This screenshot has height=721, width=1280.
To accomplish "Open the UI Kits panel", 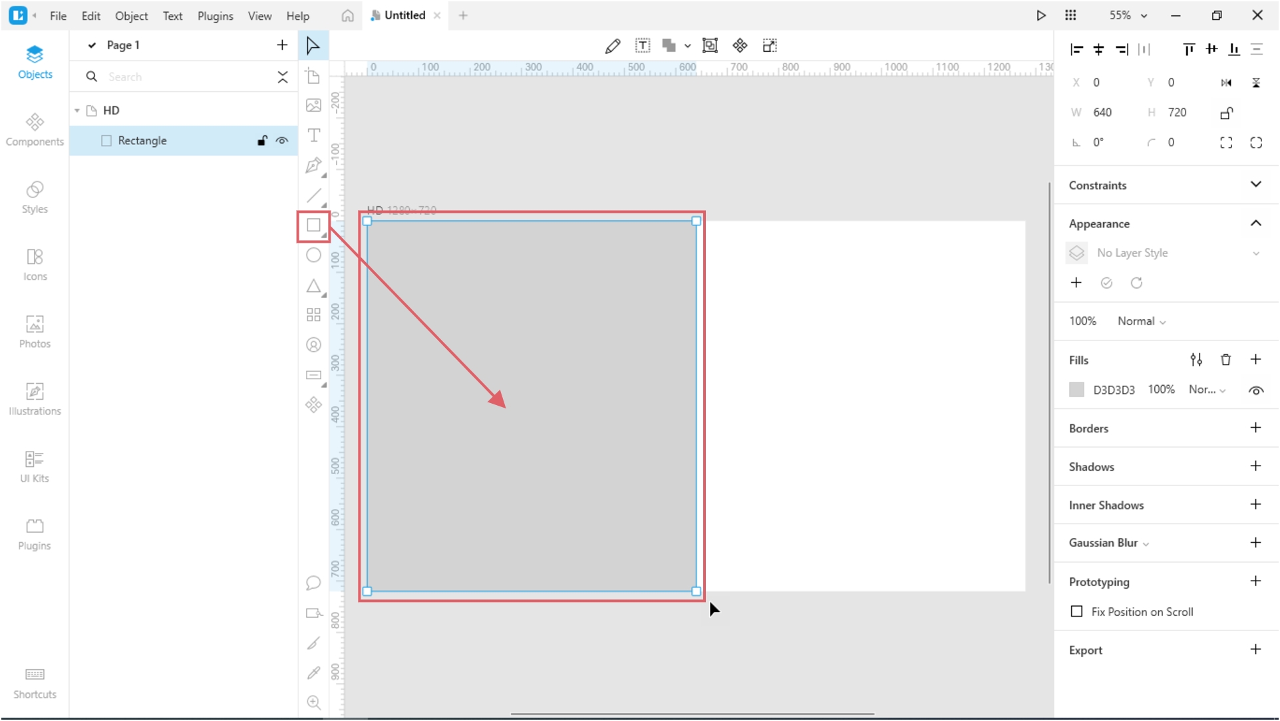I will 35,466.
